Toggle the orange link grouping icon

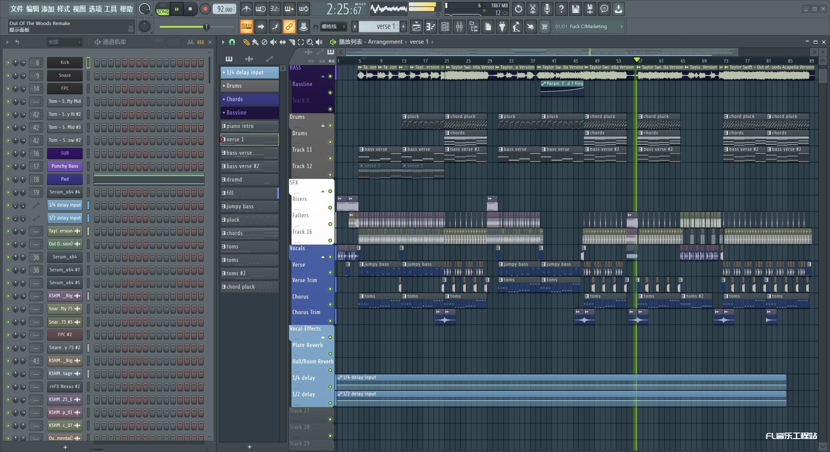[289, 27]
